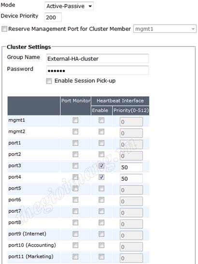Image resolution: width=198 pixels, height=264 pixels.
Task: Enable Session Pick-up checkbox
Action: pyautogui.click(x=49, y=81)
